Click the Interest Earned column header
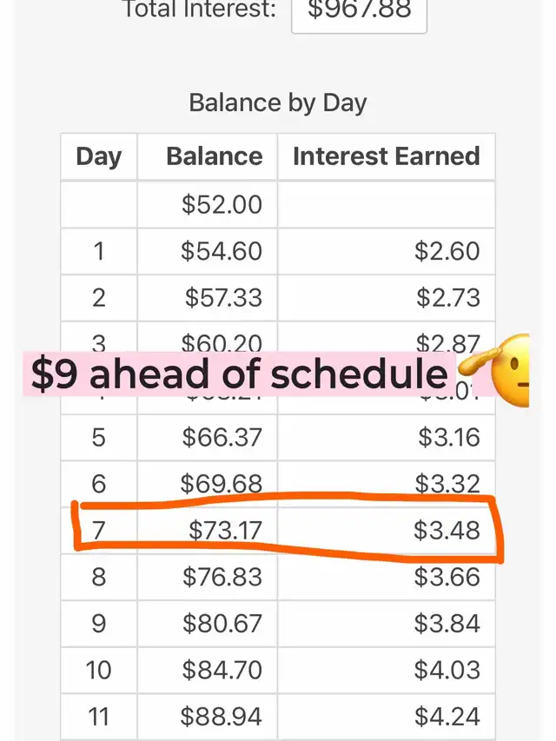This screenshot has width=556, height=741. point(386,156)
